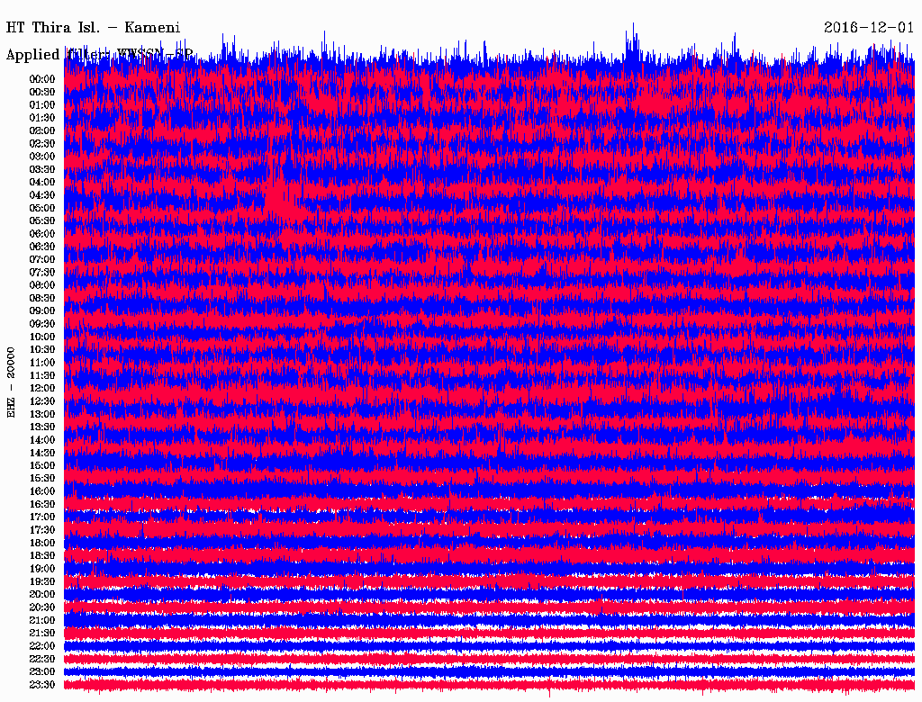Select the 22:30 time label

click(42, 659)
